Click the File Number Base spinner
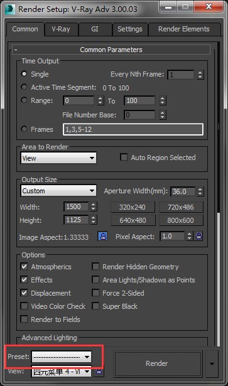Screen dimensions: 228x386 tap(162, 115)
